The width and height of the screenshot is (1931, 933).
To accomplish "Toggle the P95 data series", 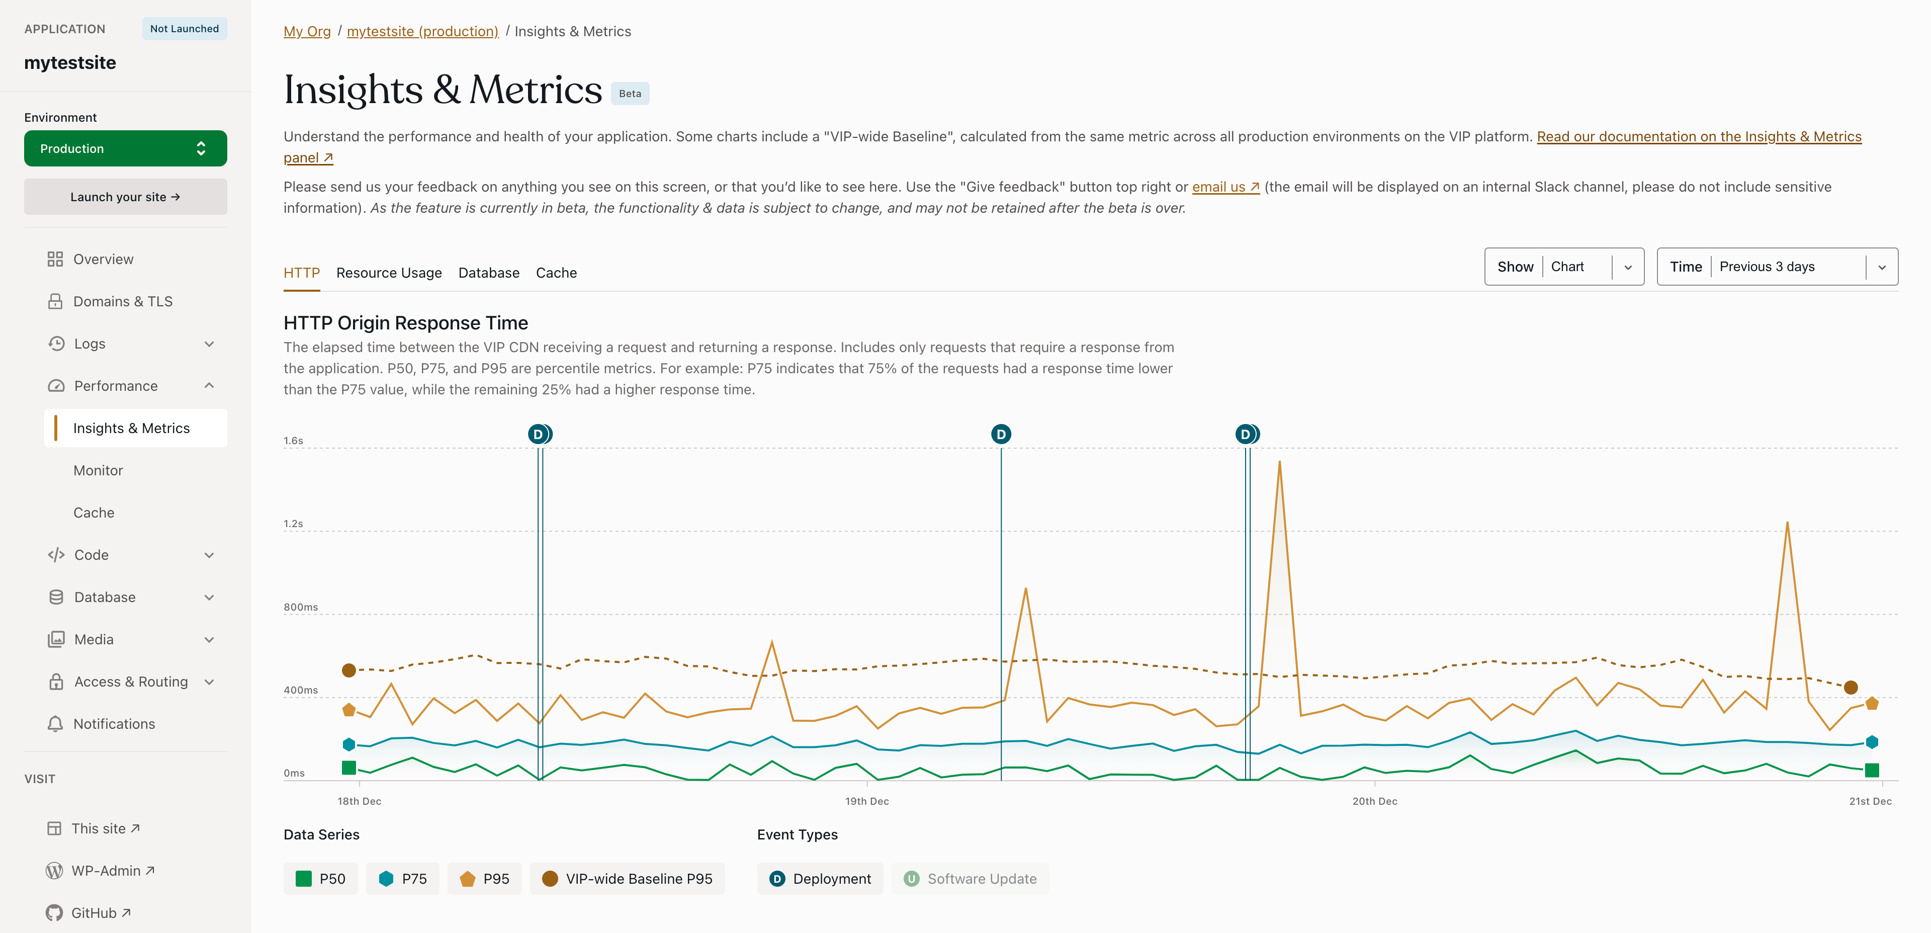I will tap(484, 879).
